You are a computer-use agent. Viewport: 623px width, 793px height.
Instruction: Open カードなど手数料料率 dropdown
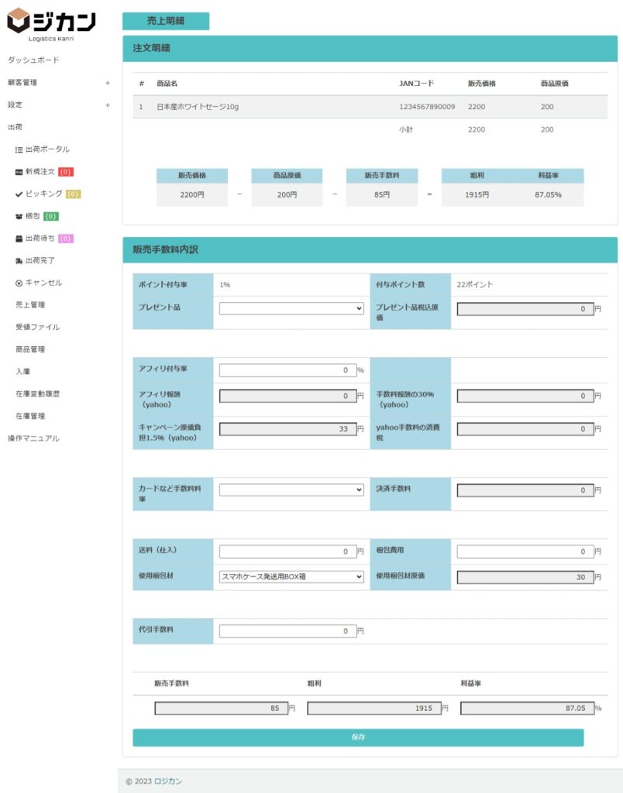pyautogui.click(x=291, y=489)
